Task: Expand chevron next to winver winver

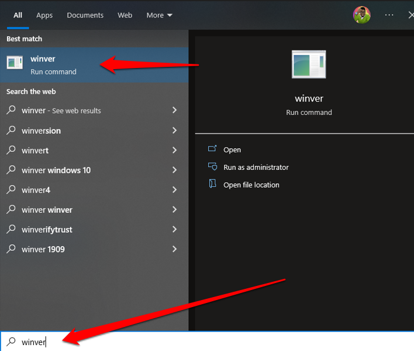Action: point(174,210)
